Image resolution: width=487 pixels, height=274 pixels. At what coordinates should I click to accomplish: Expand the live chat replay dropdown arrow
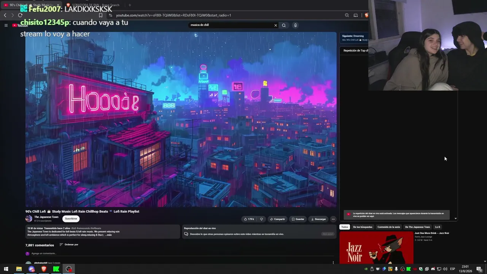click(455, 218)
